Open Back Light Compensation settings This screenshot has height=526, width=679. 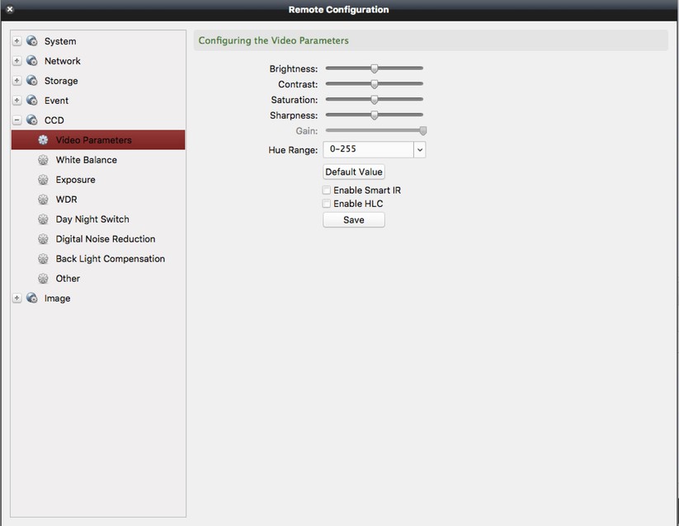tap(43, 258)
